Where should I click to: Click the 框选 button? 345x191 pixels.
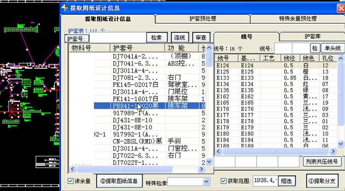point(286,181)
